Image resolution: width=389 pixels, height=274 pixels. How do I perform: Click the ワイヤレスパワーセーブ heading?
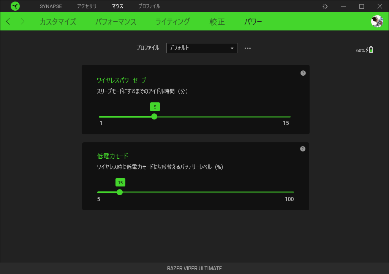click(x=122, y=80)
